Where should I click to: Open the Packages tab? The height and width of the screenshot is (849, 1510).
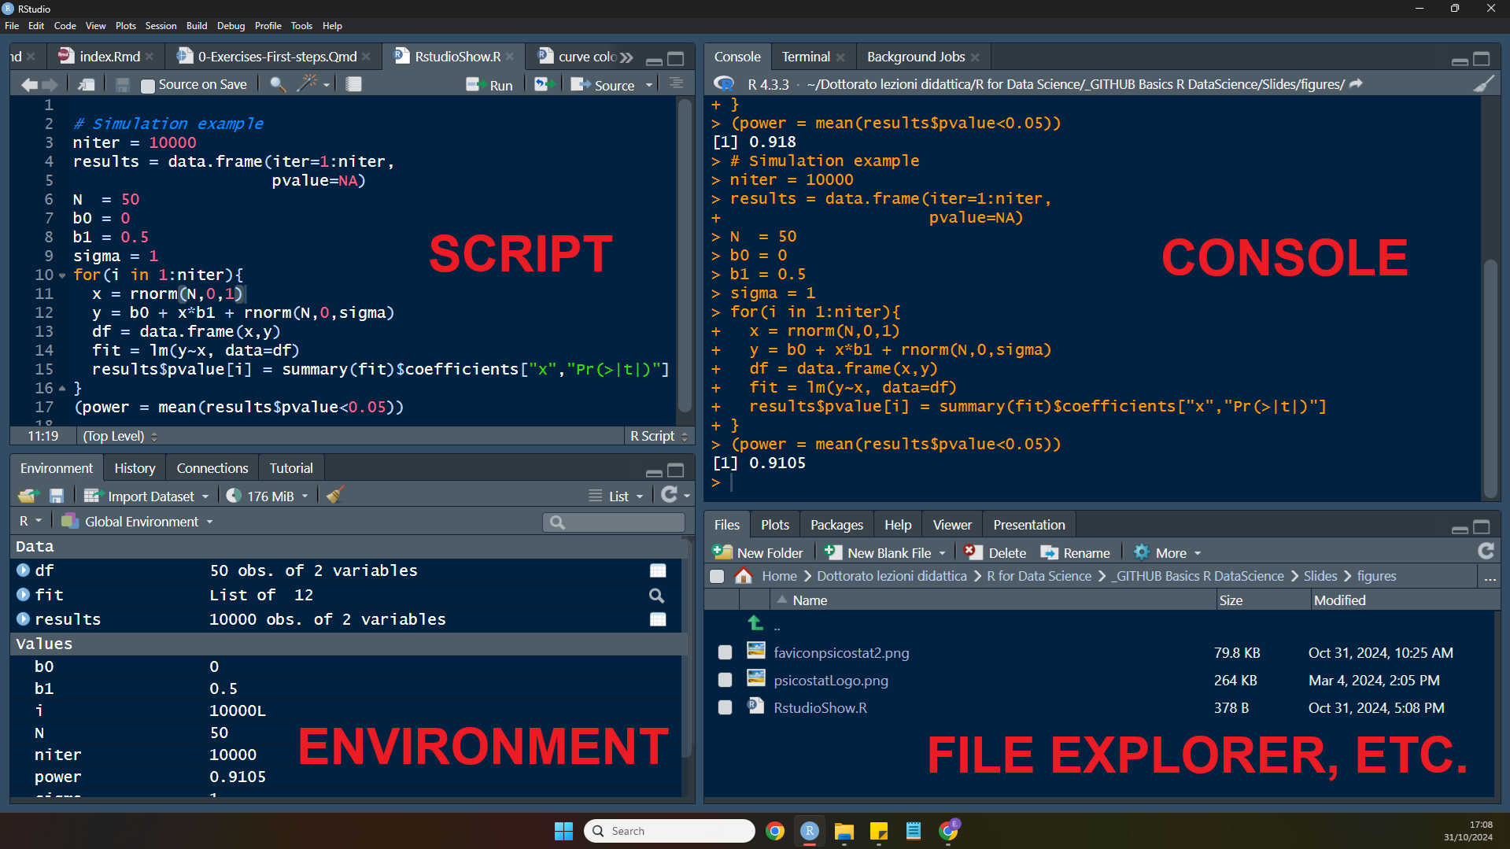click(x=836, y=525)
